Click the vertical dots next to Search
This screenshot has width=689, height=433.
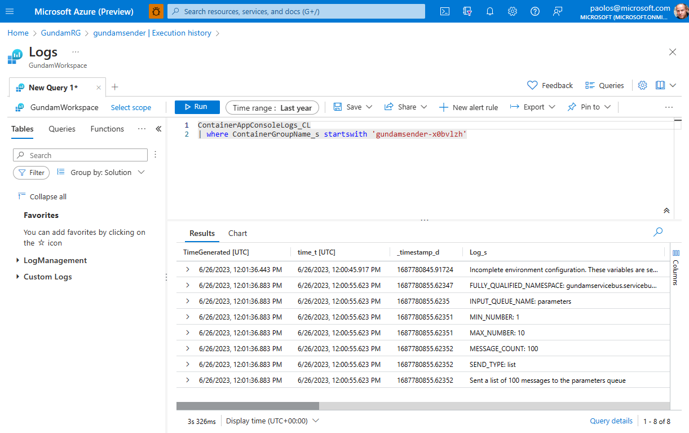pyautogui.click(x=156, y=155)
